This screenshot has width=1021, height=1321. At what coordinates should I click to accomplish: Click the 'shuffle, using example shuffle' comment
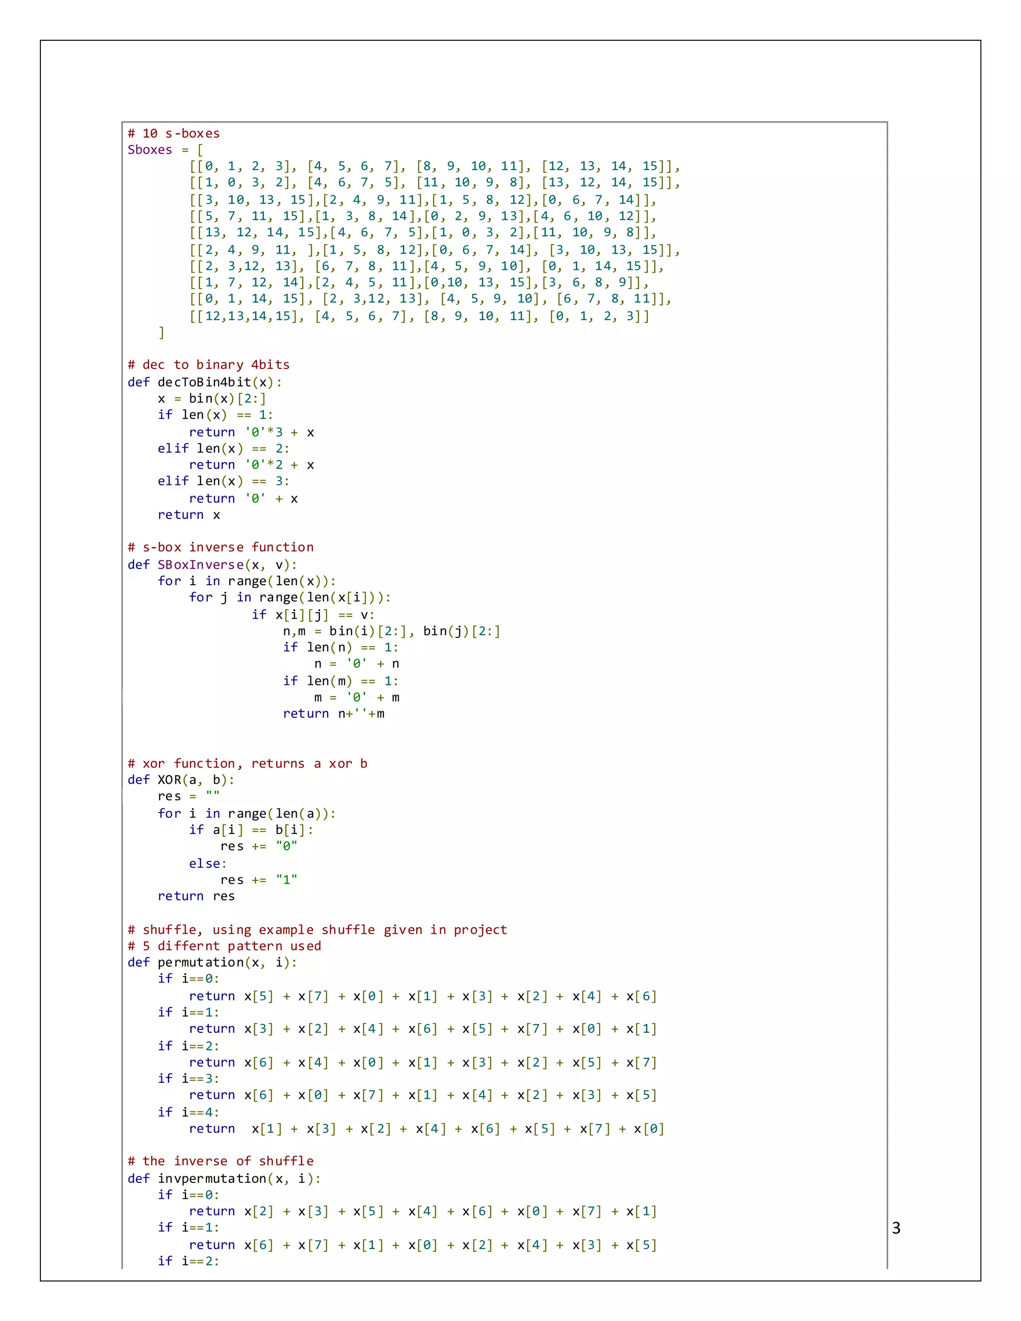tap(318, 929)
